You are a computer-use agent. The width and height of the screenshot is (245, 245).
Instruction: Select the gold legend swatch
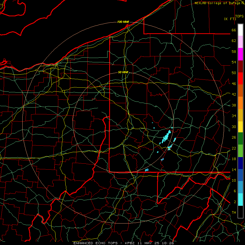(x=240, y=115)
